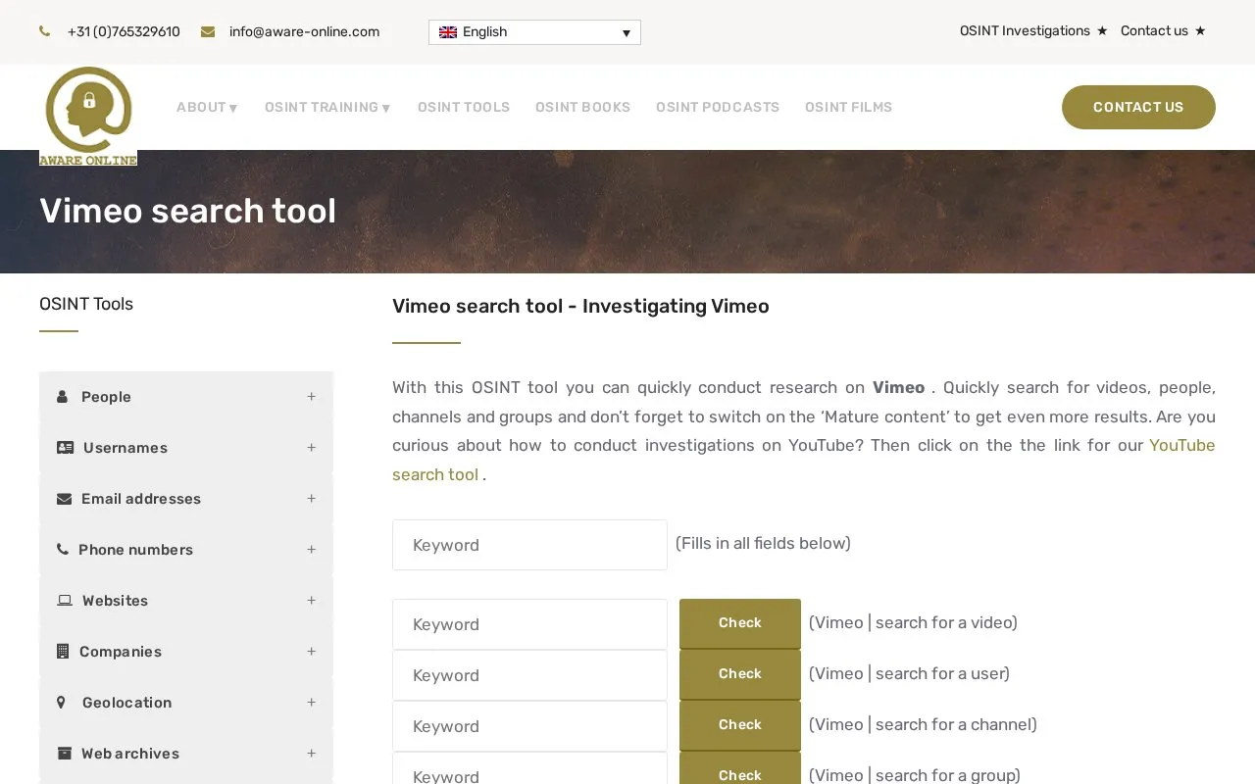Expand the People section plus sign
Image resolution: width=1255 pixels, height=784 pixels.
point(311,397)
